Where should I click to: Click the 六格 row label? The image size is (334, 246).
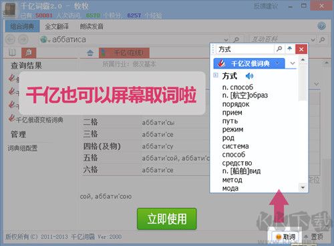90,170
